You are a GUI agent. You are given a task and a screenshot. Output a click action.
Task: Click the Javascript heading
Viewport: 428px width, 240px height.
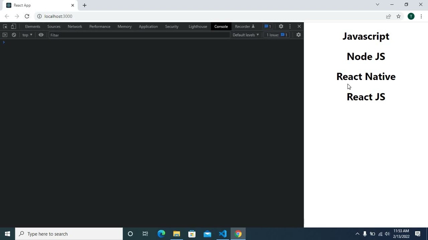(366, 36)
